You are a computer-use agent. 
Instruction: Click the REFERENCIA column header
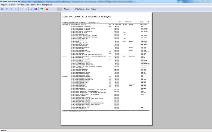tap(66, 24)
